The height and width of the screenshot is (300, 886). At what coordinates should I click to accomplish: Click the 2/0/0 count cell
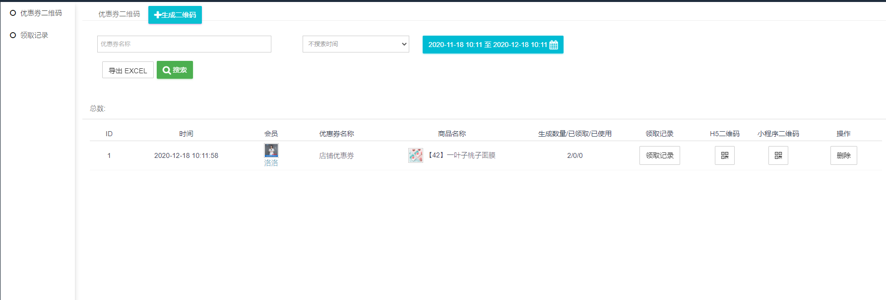pos(575,155)
